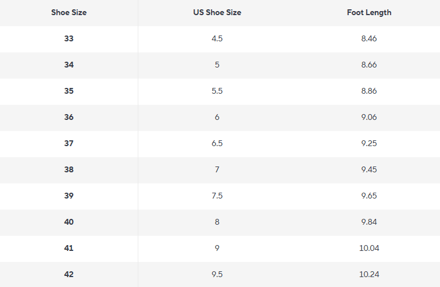Select shoe size 39 cell
The image size is (440, 287).
tap(69, 196)
